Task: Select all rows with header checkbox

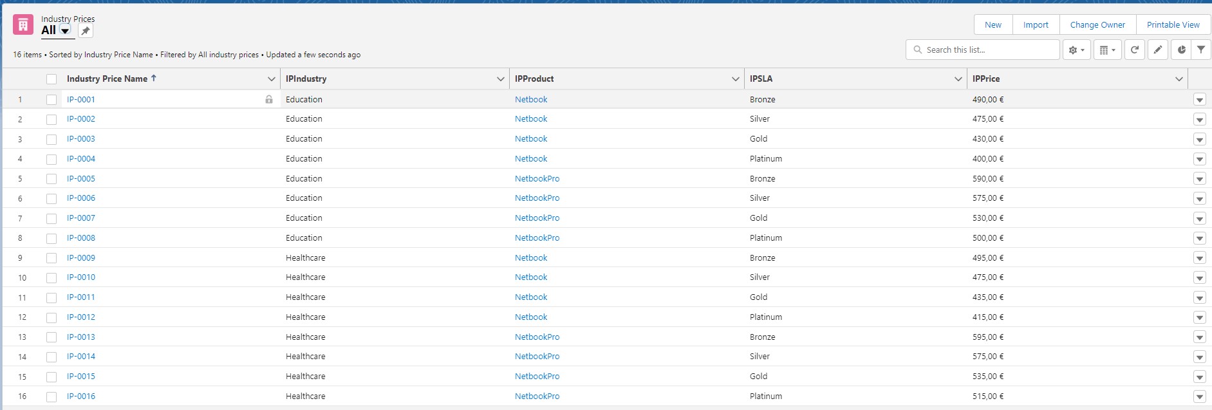Action: (51, 79)
